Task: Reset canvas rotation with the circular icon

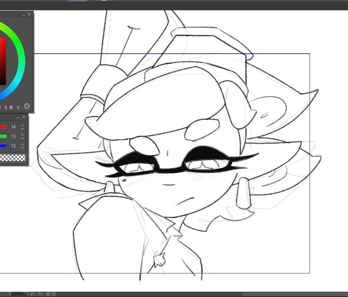Action: (x=48, y=294)
